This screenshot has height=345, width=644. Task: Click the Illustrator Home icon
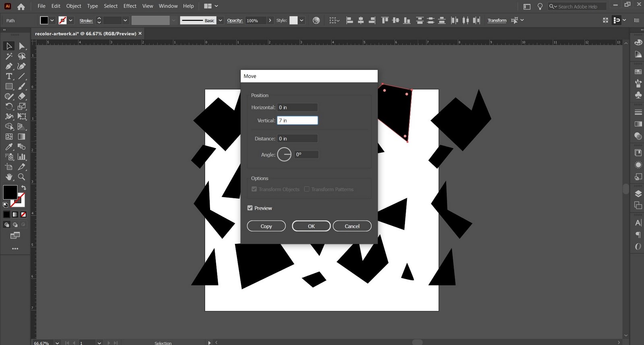21,6
